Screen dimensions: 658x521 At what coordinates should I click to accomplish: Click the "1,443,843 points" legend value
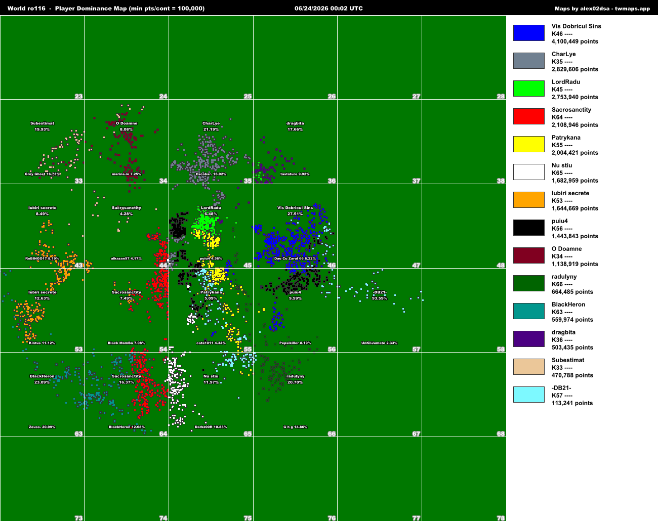[x=575, y=236]
